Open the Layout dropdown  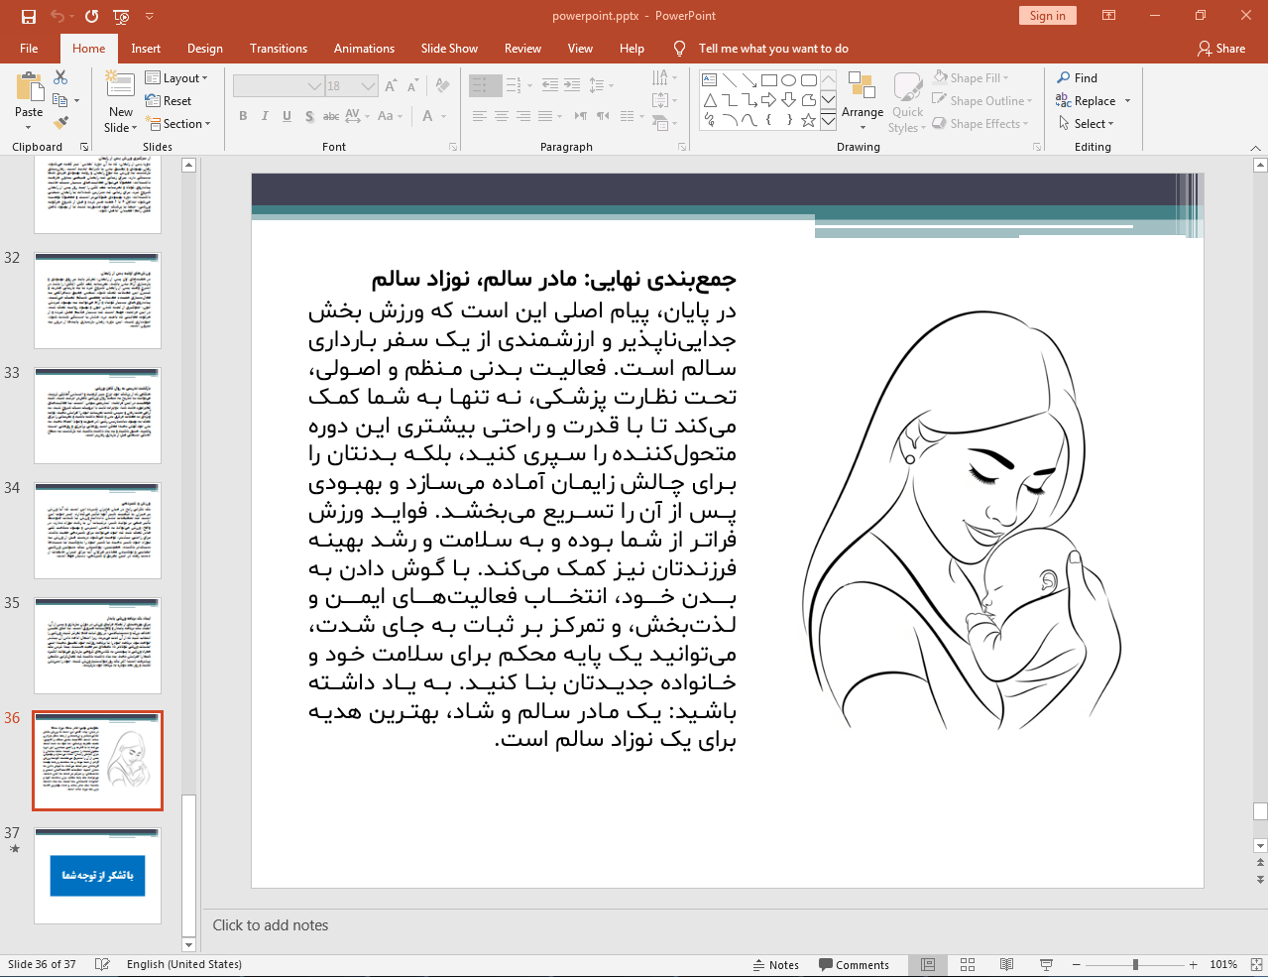click(176, 78)
